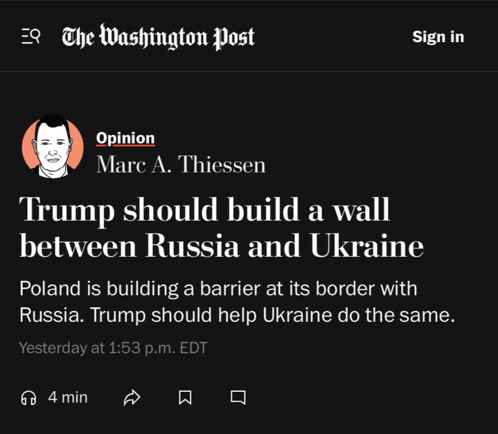
Task: Open the comments speech bubble icon
Action: click(238, 397)
